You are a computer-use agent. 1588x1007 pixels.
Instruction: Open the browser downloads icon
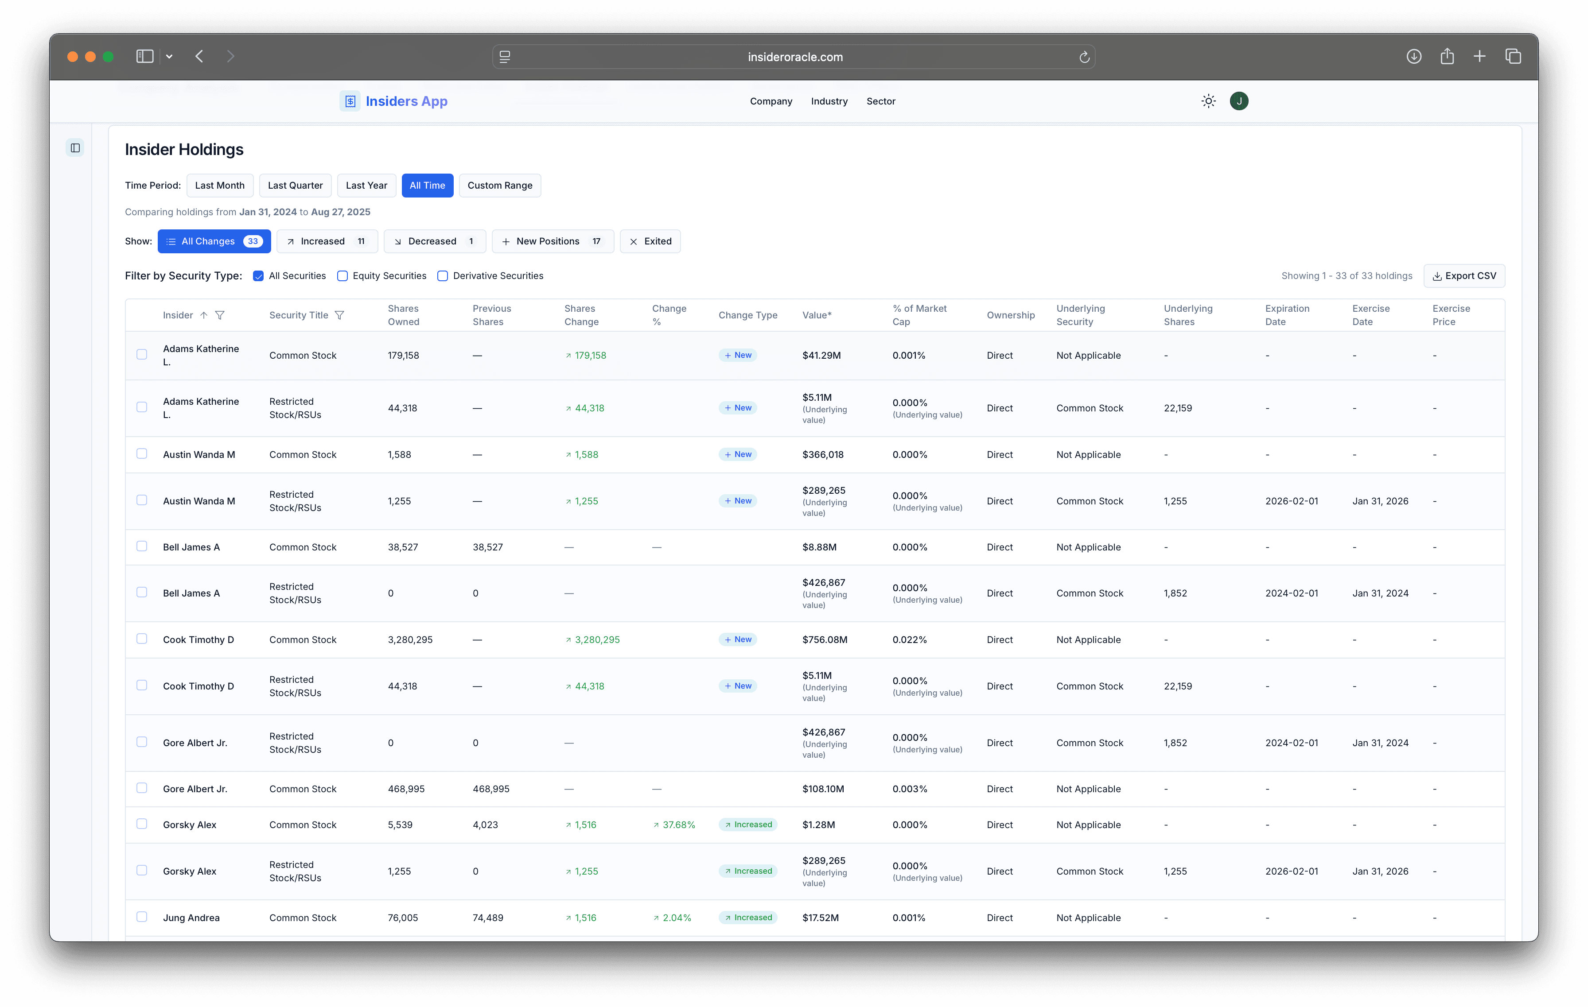1413,57
